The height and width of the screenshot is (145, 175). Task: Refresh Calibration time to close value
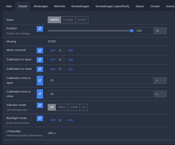point(40,94)
